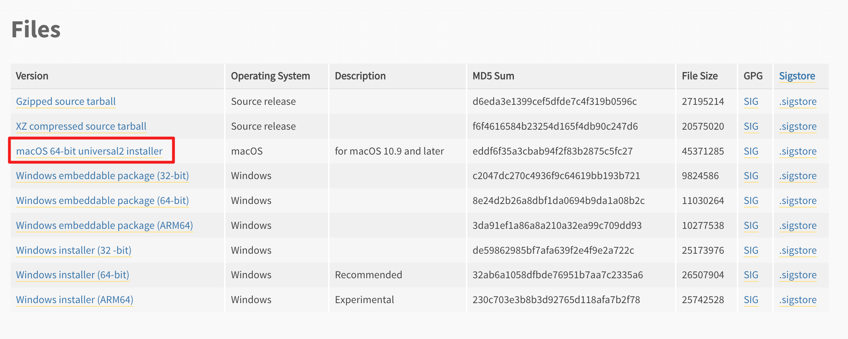
Task: Download the XZ compressed source tarball
Action: click(81, 127)
